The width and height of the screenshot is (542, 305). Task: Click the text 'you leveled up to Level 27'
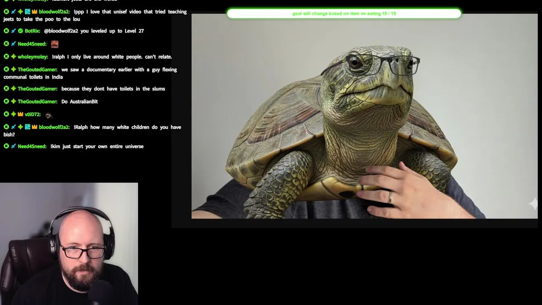[x=112, y=31]
